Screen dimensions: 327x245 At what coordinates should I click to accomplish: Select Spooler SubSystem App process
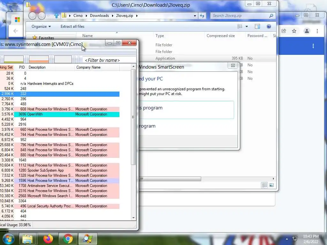point(60,170)
